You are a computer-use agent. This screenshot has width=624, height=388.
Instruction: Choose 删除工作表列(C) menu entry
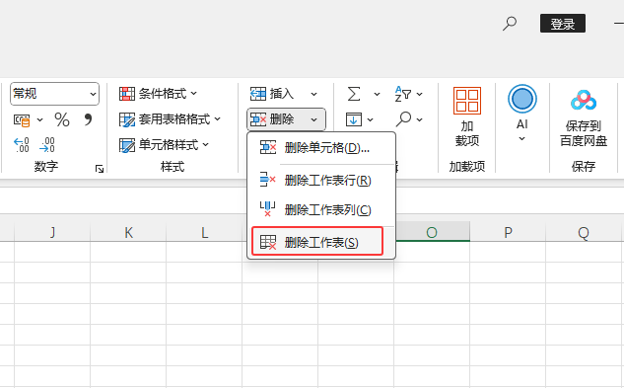tap(321, 209)
